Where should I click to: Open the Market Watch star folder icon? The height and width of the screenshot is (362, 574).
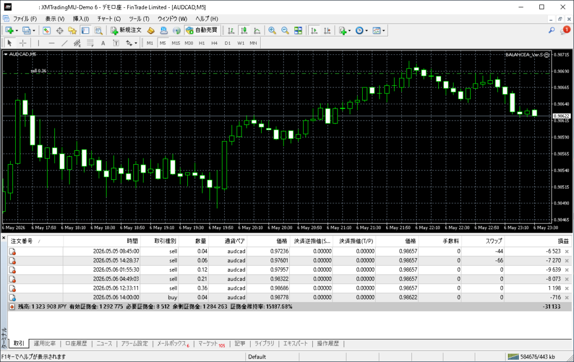click(72, 30)
